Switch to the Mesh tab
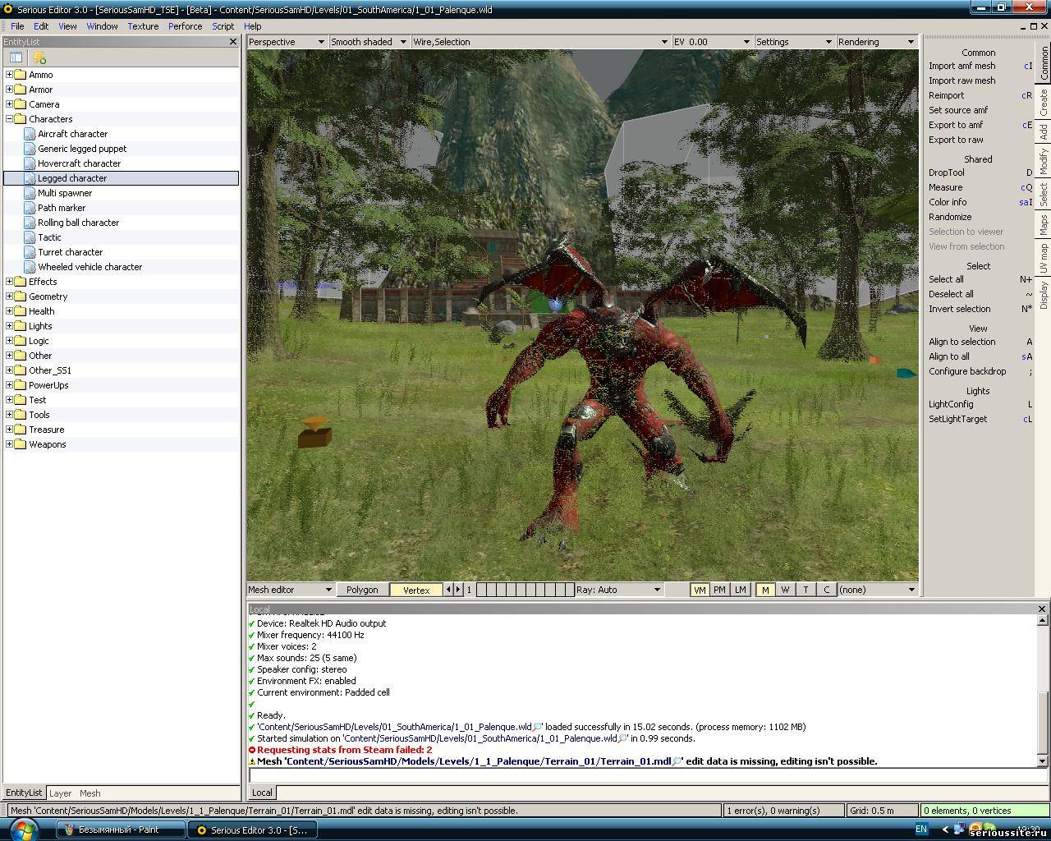 tap(90, 793)
